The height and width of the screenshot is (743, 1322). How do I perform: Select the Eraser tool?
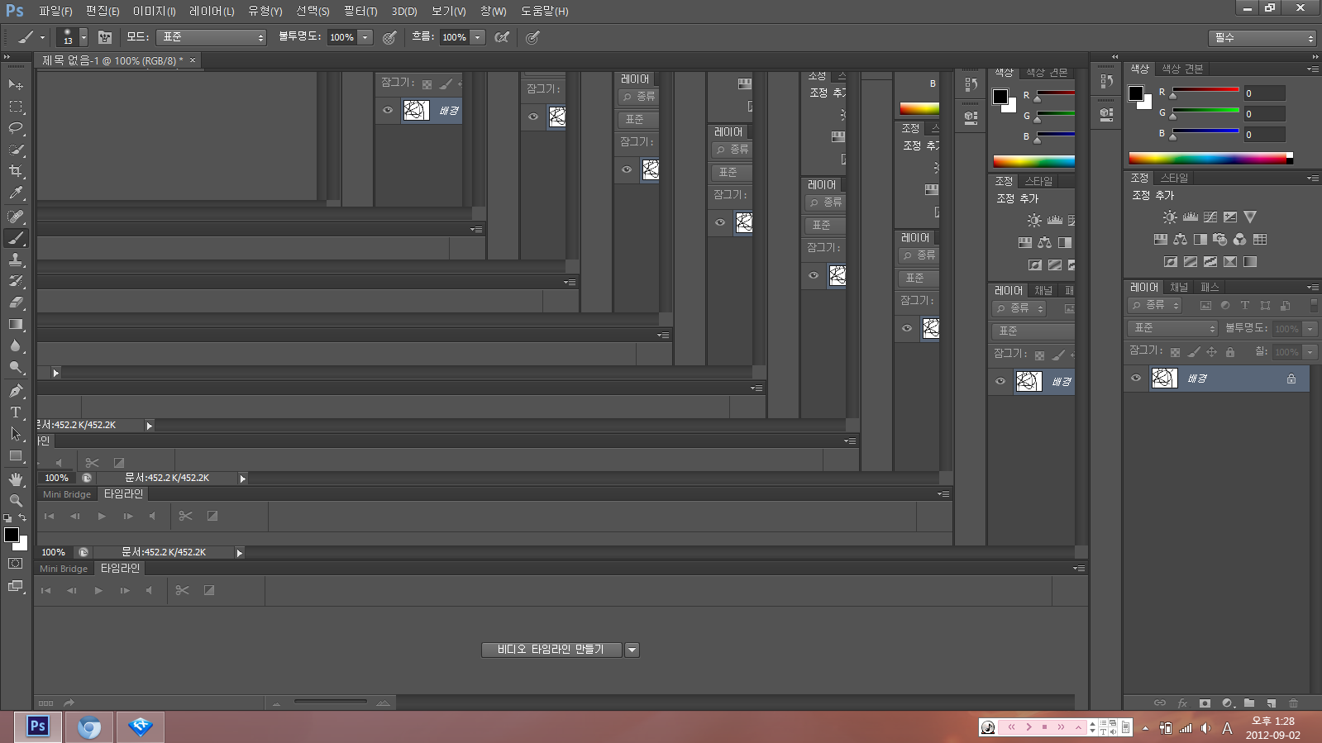(x=16, y=302)
